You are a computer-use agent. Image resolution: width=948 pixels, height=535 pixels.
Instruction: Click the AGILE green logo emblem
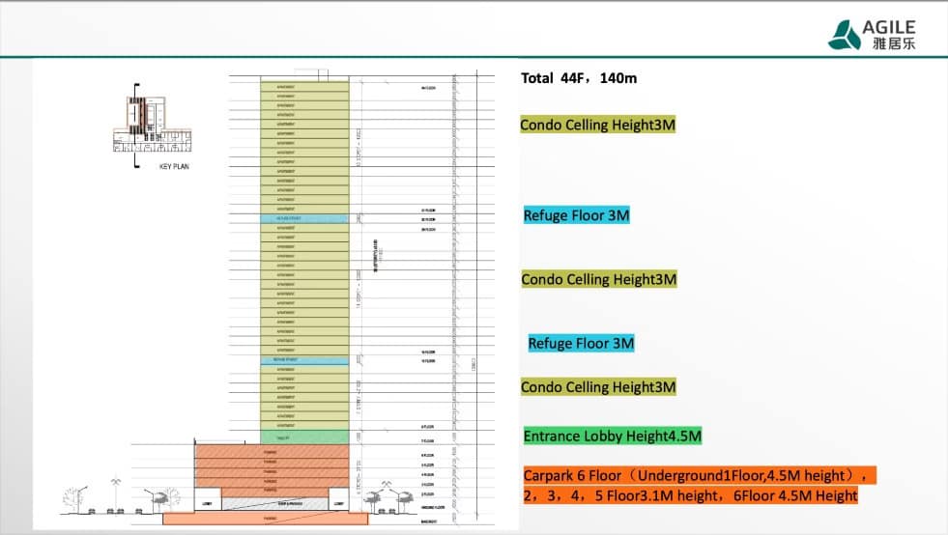point(846,35)
